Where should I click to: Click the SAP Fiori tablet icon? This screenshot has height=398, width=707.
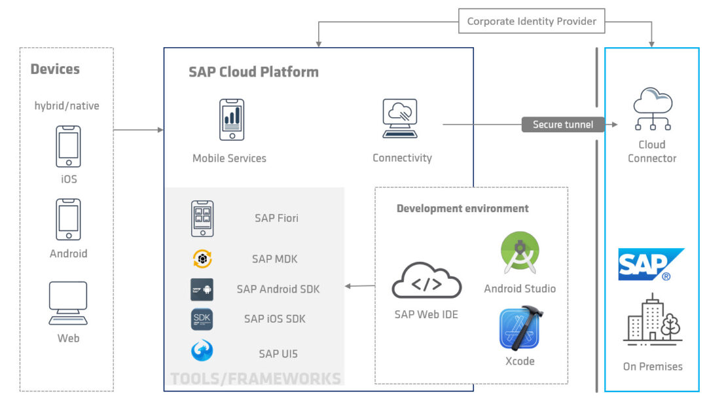coord(202,219)
